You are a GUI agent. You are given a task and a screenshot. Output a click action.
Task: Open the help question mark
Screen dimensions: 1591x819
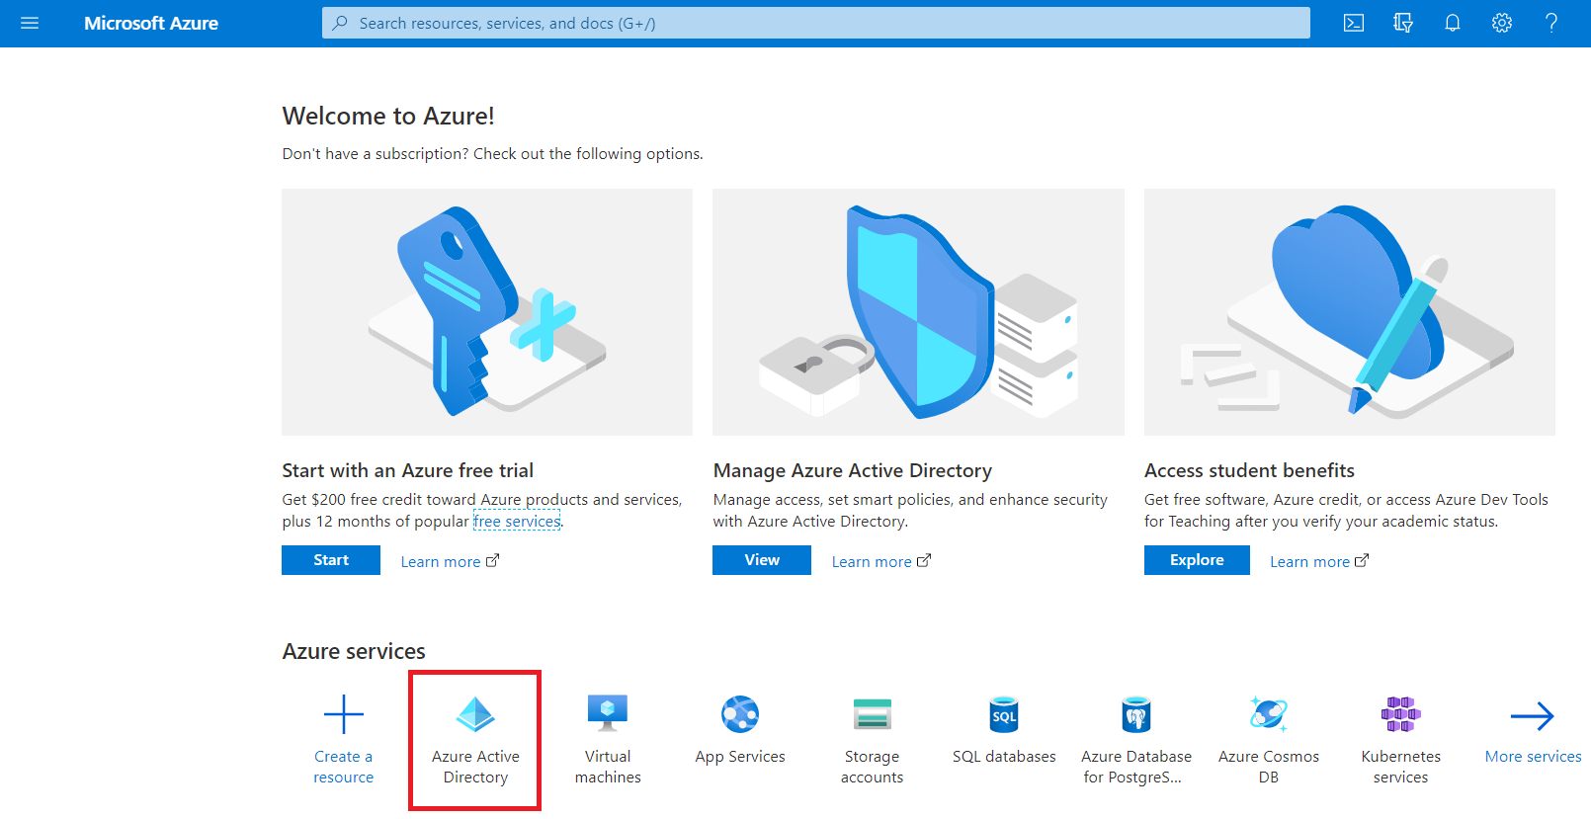coord(1551,23)
